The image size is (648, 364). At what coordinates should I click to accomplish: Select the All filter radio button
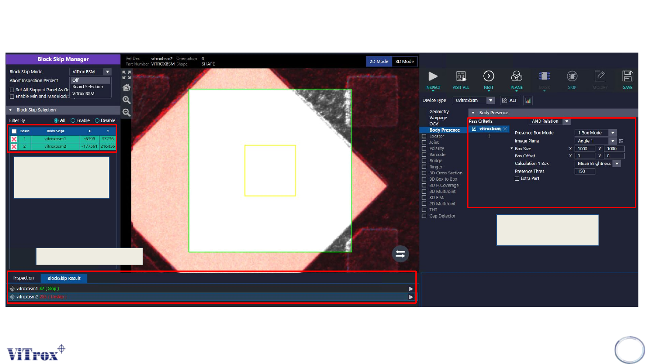56,120
